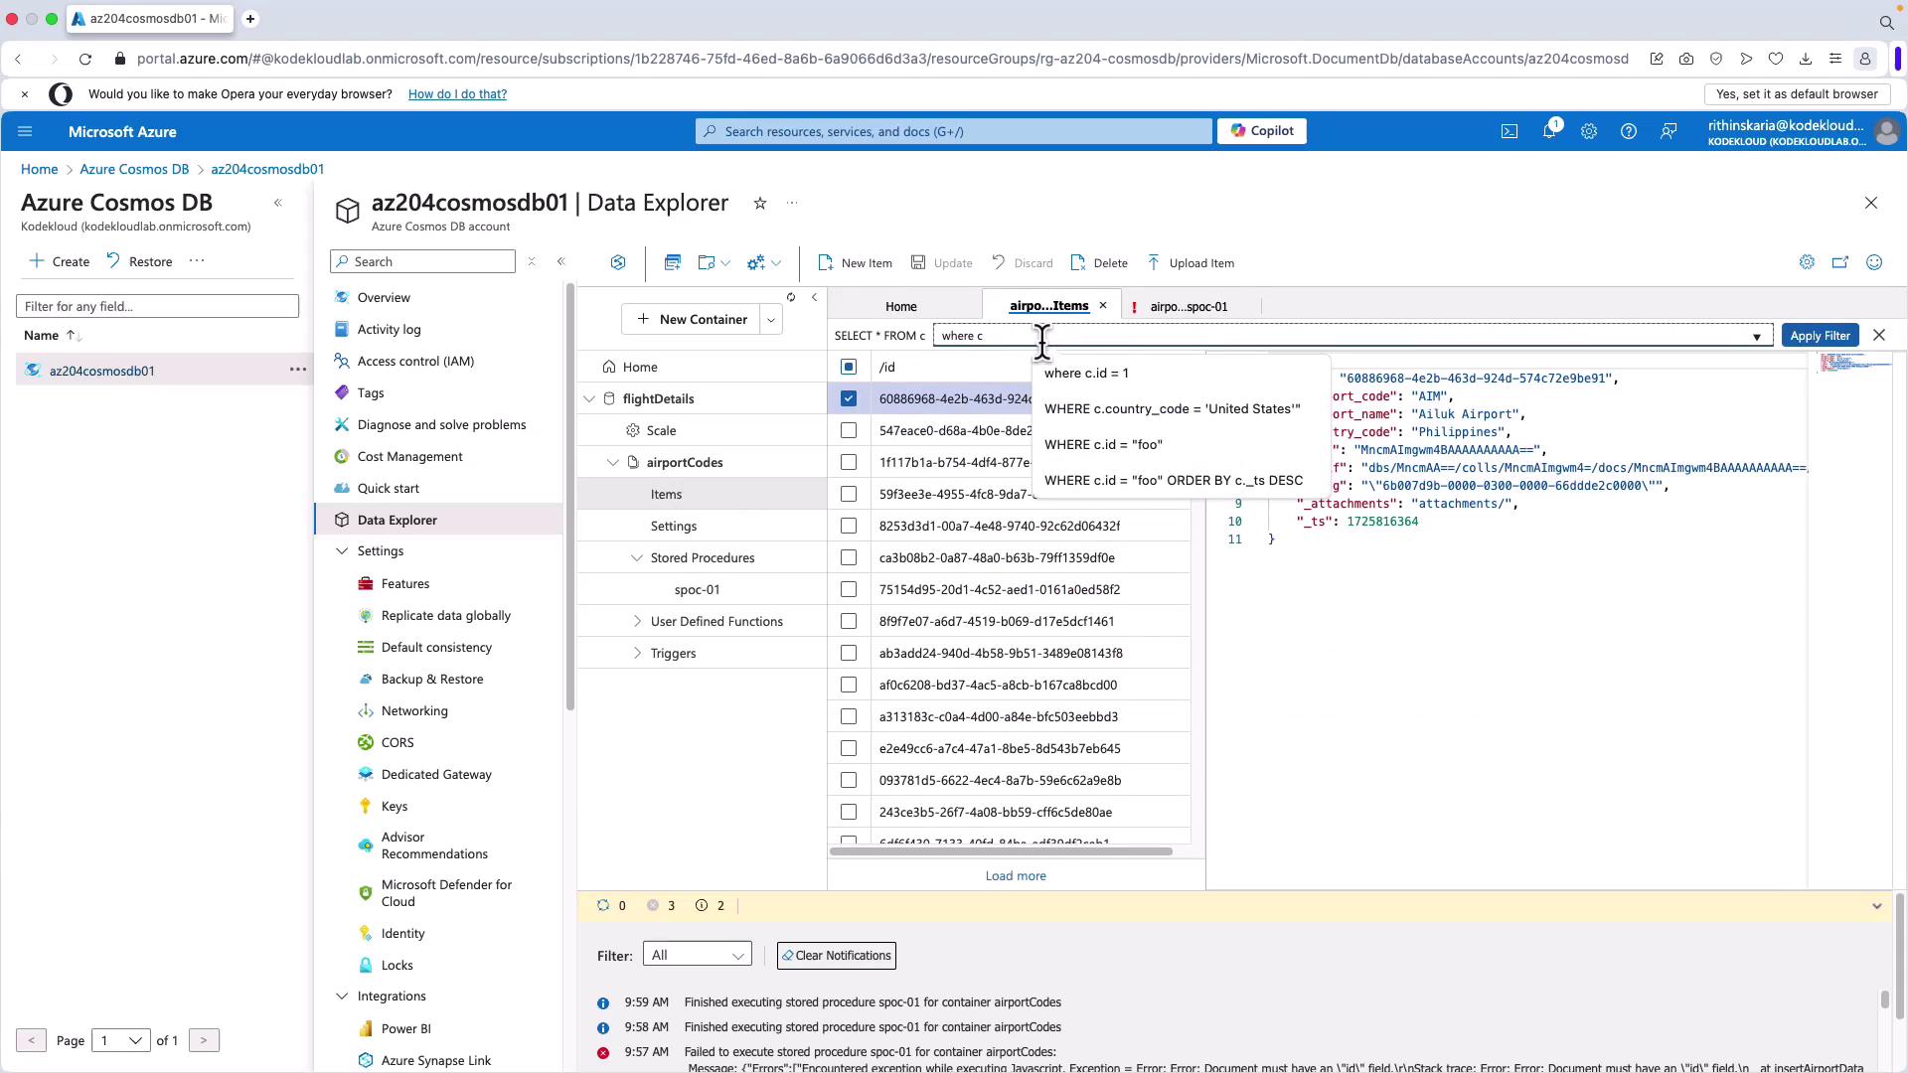Open the help question mark icon
This screenshot has width=1908, height=1073.
tap(1629, 131)
